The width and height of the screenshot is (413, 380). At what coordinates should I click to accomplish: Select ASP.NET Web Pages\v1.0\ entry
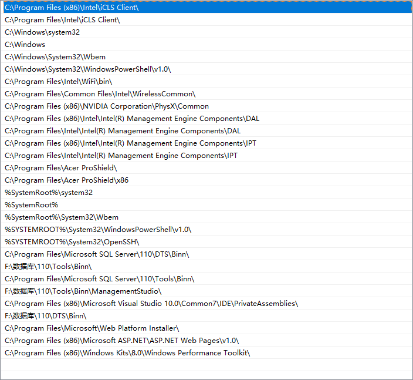pyautogui.click(x=206, y=341)
